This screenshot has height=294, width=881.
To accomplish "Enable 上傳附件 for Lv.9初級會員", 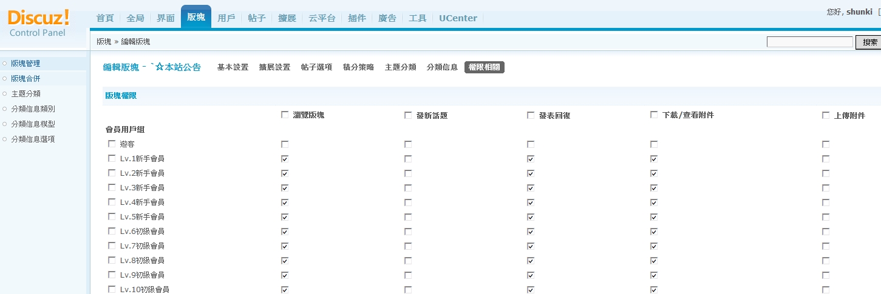I will [826, 275].
